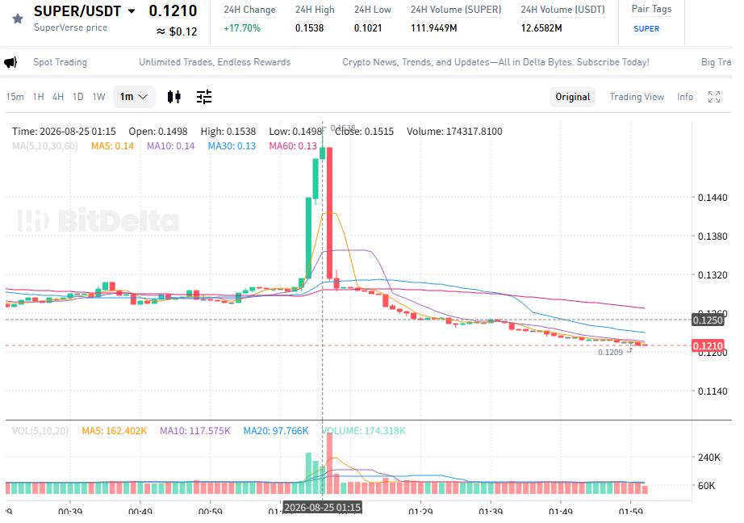This screenshot has height=523, width=744.
Task: Open the Spot Trading announcement link
Action: tap(61, 62)
